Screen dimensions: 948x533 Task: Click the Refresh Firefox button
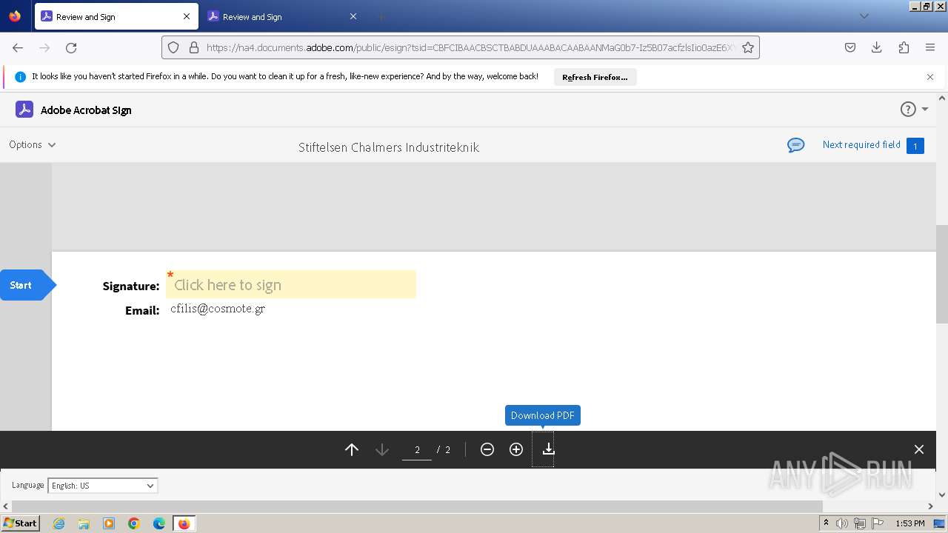(x=595, y=77)
